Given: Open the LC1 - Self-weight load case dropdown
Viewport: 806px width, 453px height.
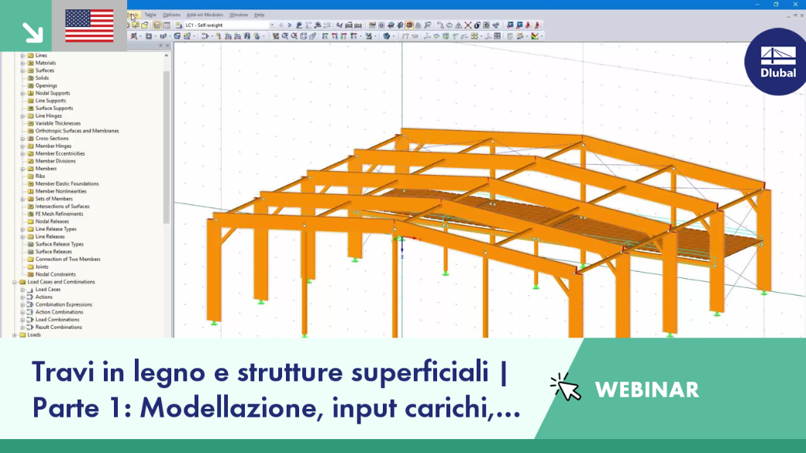Looking at the screenshot, I should [x=229, y=25].
